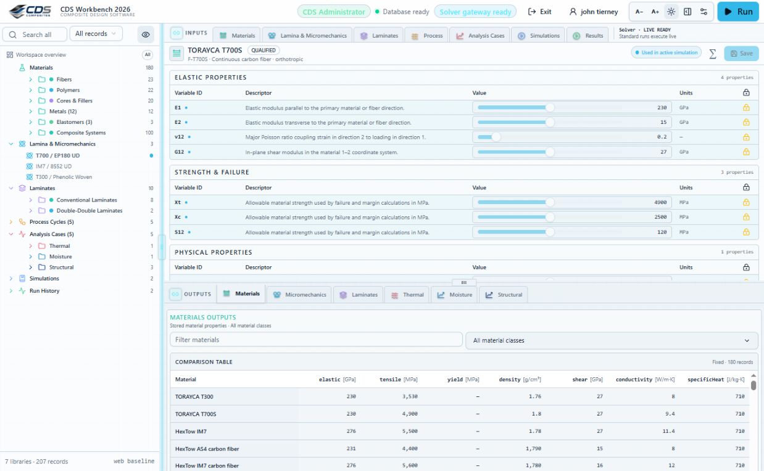Open the Results input tab

point(588,36)
